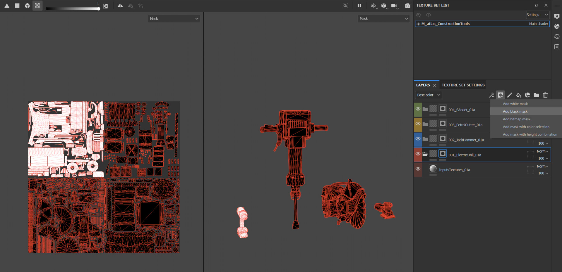
Task: Click Add white mask in the menu
Action: click(x=515, y=104)
